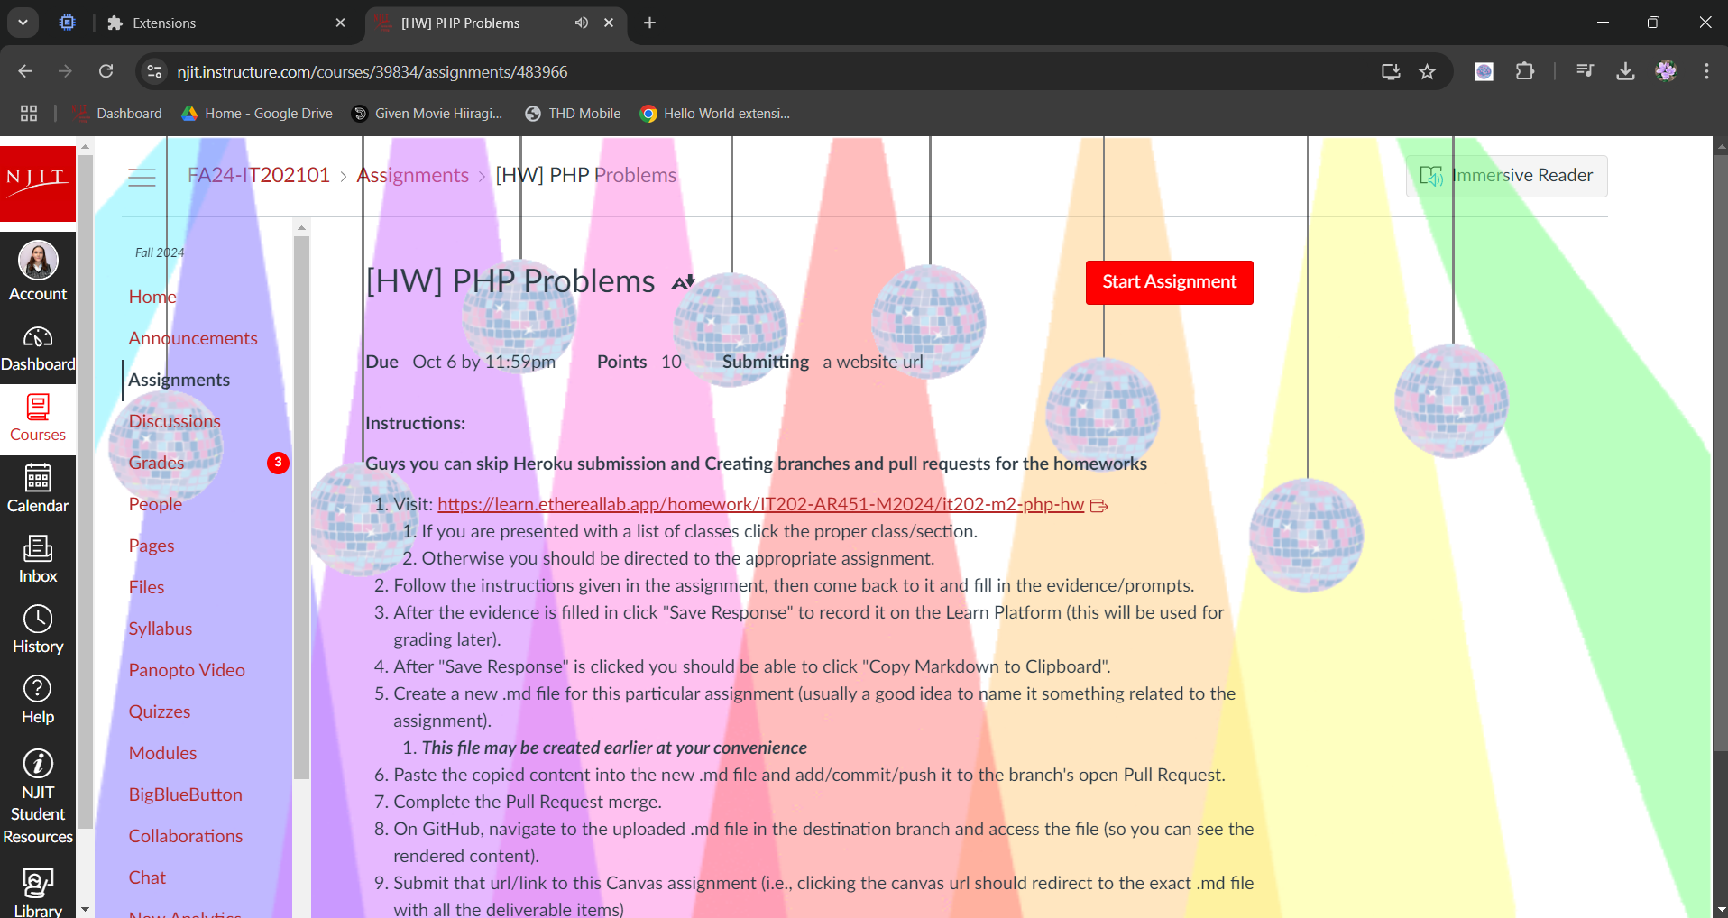Open Library in global navigation
The height and width of the screenshot is (918, 1728).
pos(38,891)
